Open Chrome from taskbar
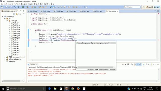The height and width of the screenshot is (91, 161). tap(72, 89)
